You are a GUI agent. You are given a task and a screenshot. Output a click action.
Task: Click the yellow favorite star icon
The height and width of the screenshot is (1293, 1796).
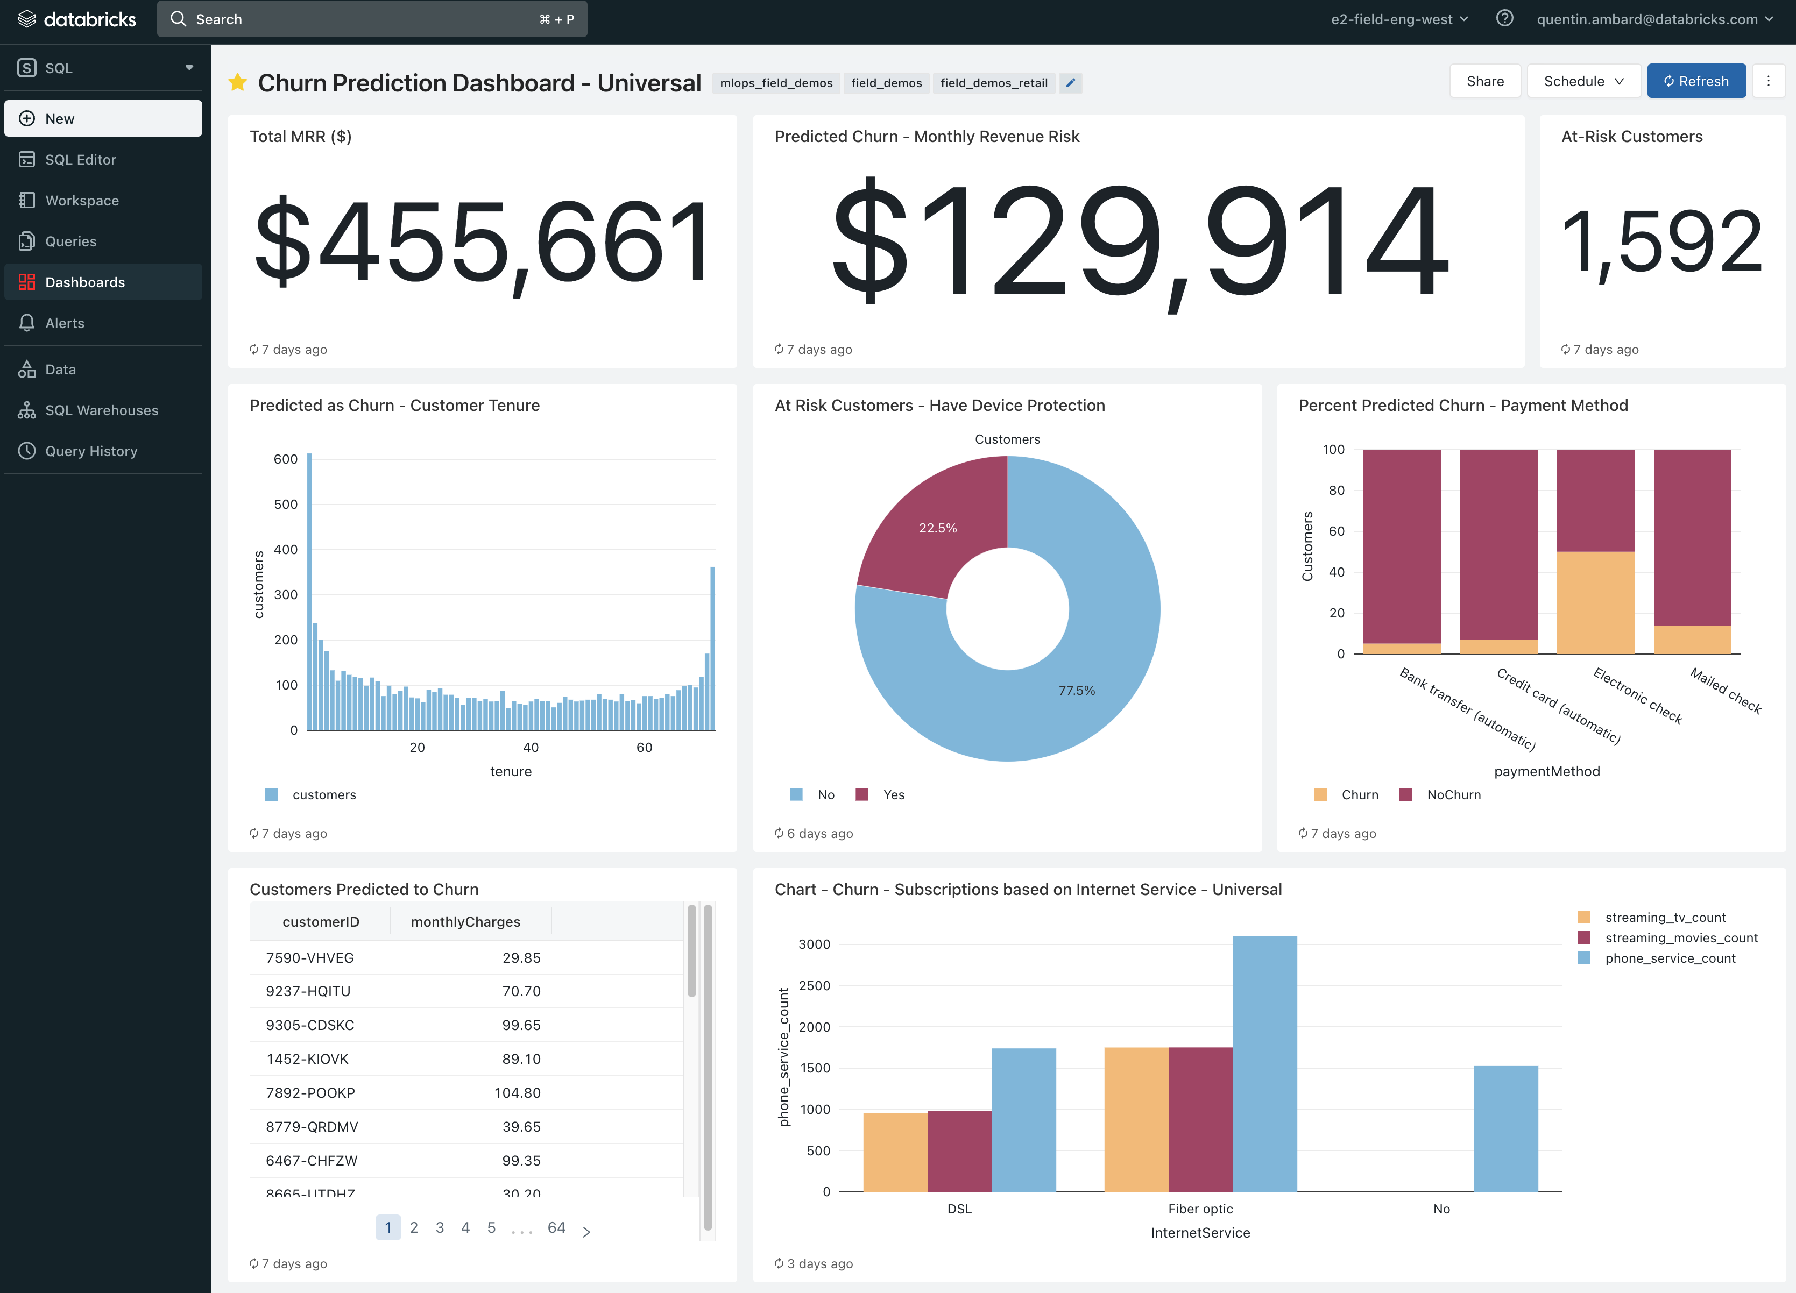click(238, 82)
